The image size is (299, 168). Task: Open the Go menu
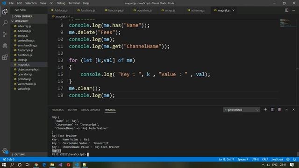tap(51, 3)
